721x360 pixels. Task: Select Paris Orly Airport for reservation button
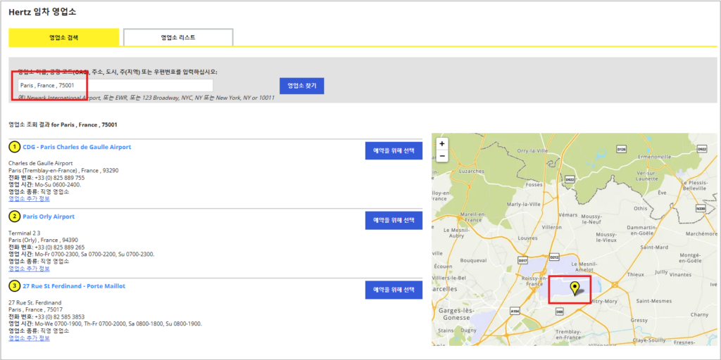394,220
